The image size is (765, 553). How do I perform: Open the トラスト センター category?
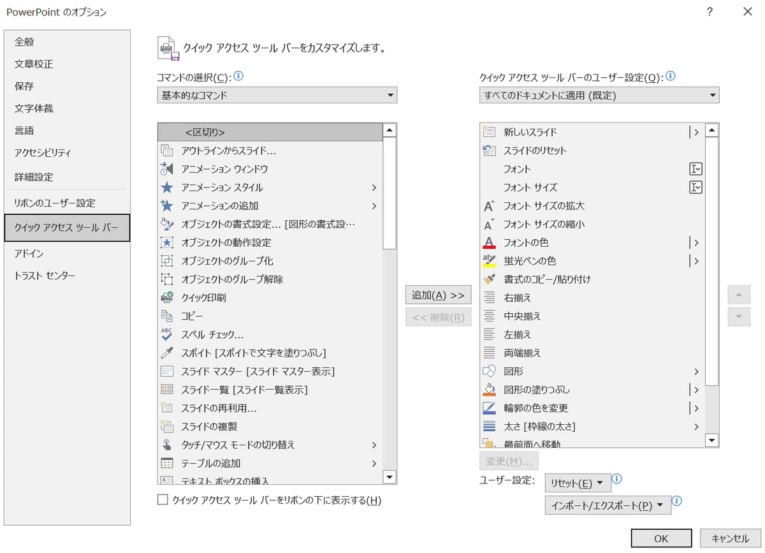point(67,276)
